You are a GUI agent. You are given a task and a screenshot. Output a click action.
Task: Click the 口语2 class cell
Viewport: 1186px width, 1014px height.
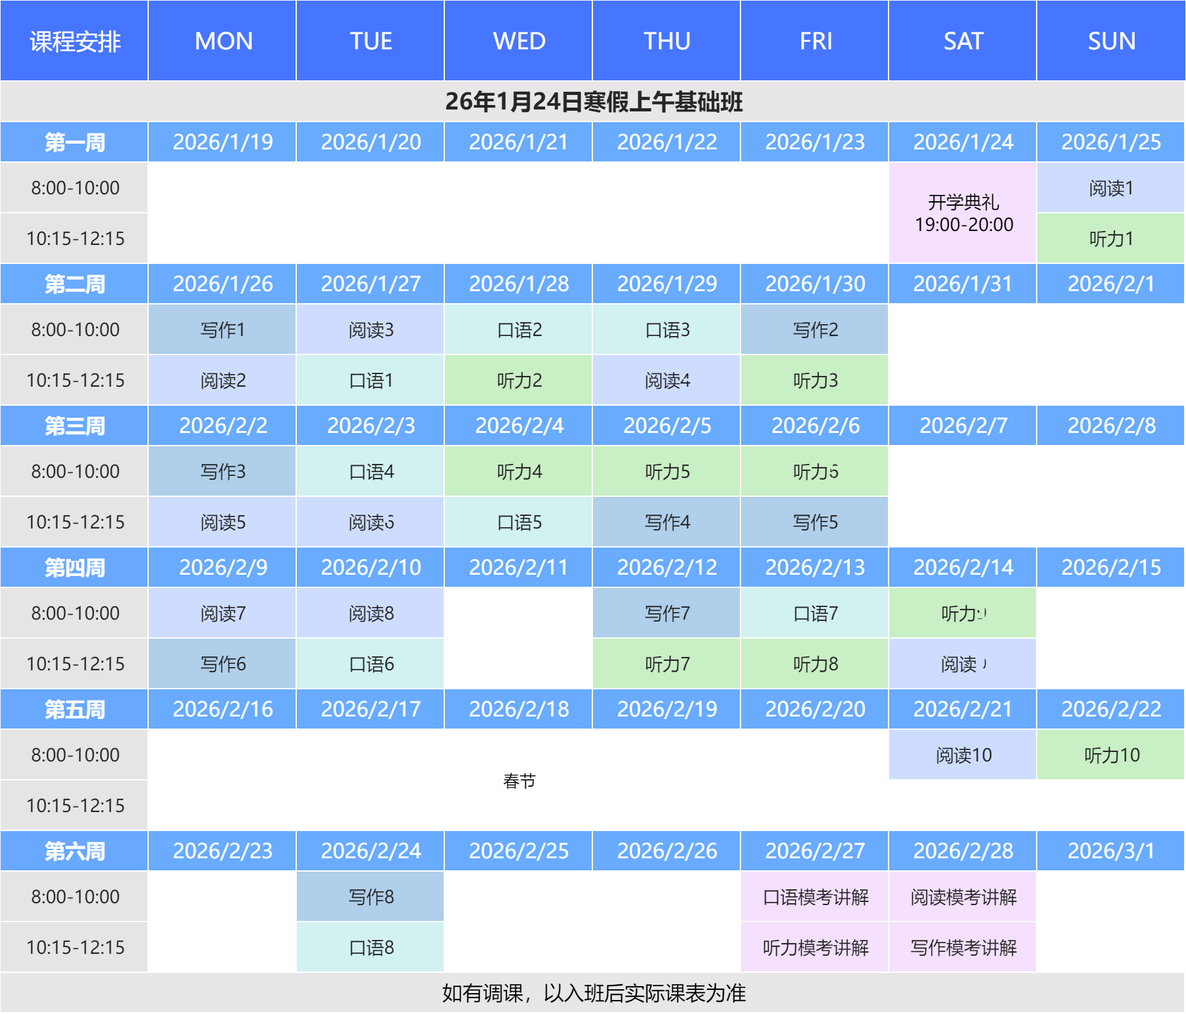point(518,330)
